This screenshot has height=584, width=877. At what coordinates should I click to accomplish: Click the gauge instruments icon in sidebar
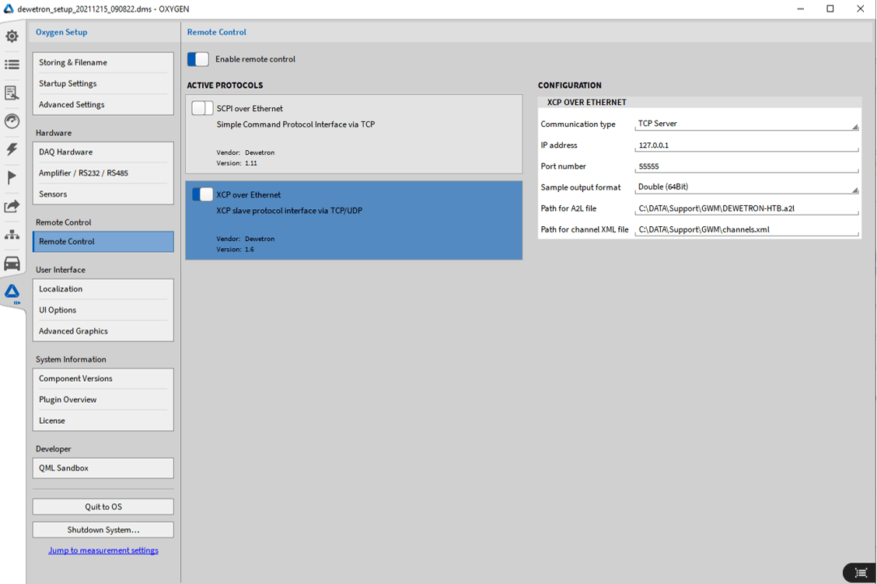(x=12, y=121)
